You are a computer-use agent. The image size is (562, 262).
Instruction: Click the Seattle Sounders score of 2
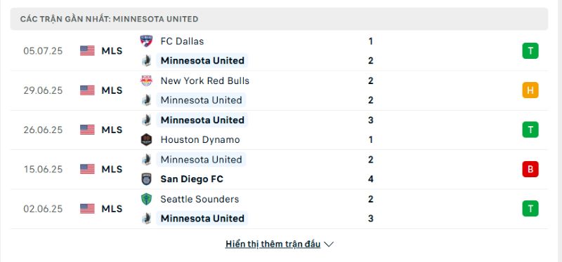point(371,199)
